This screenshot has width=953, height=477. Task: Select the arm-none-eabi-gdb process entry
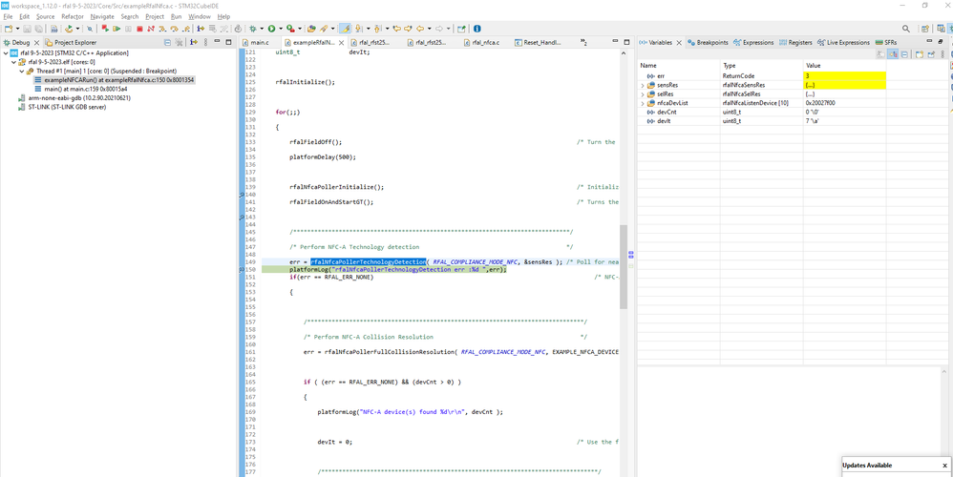[x=74, y=98]
